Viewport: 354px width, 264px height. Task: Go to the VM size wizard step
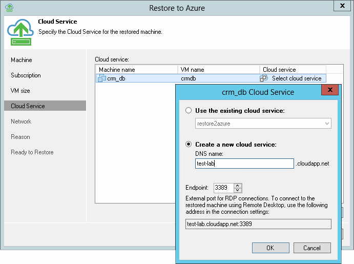point(20,91)
